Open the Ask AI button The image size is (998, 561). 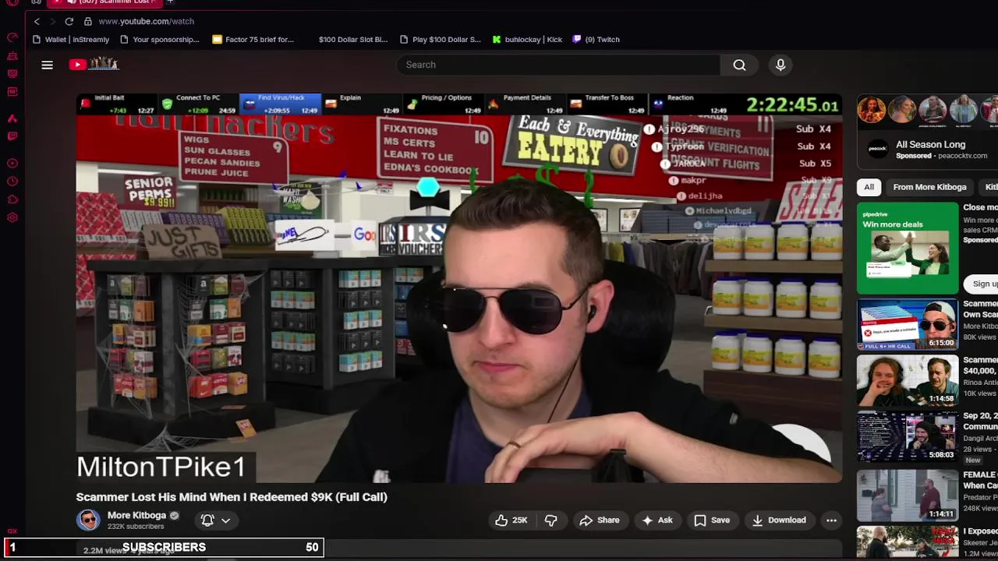657,520
